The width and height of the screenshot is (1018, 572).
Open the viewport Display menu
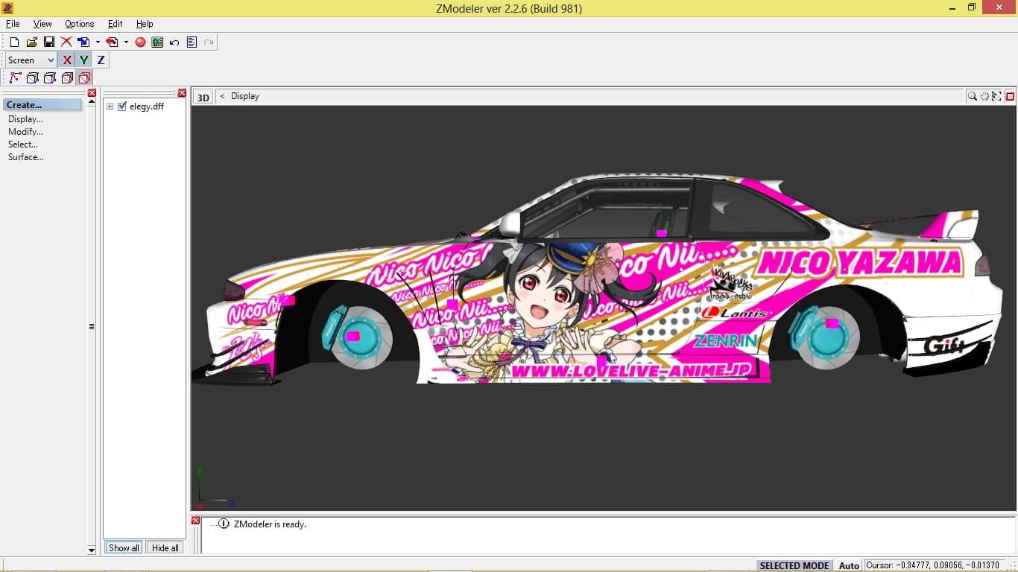click(x=245, y=96)
